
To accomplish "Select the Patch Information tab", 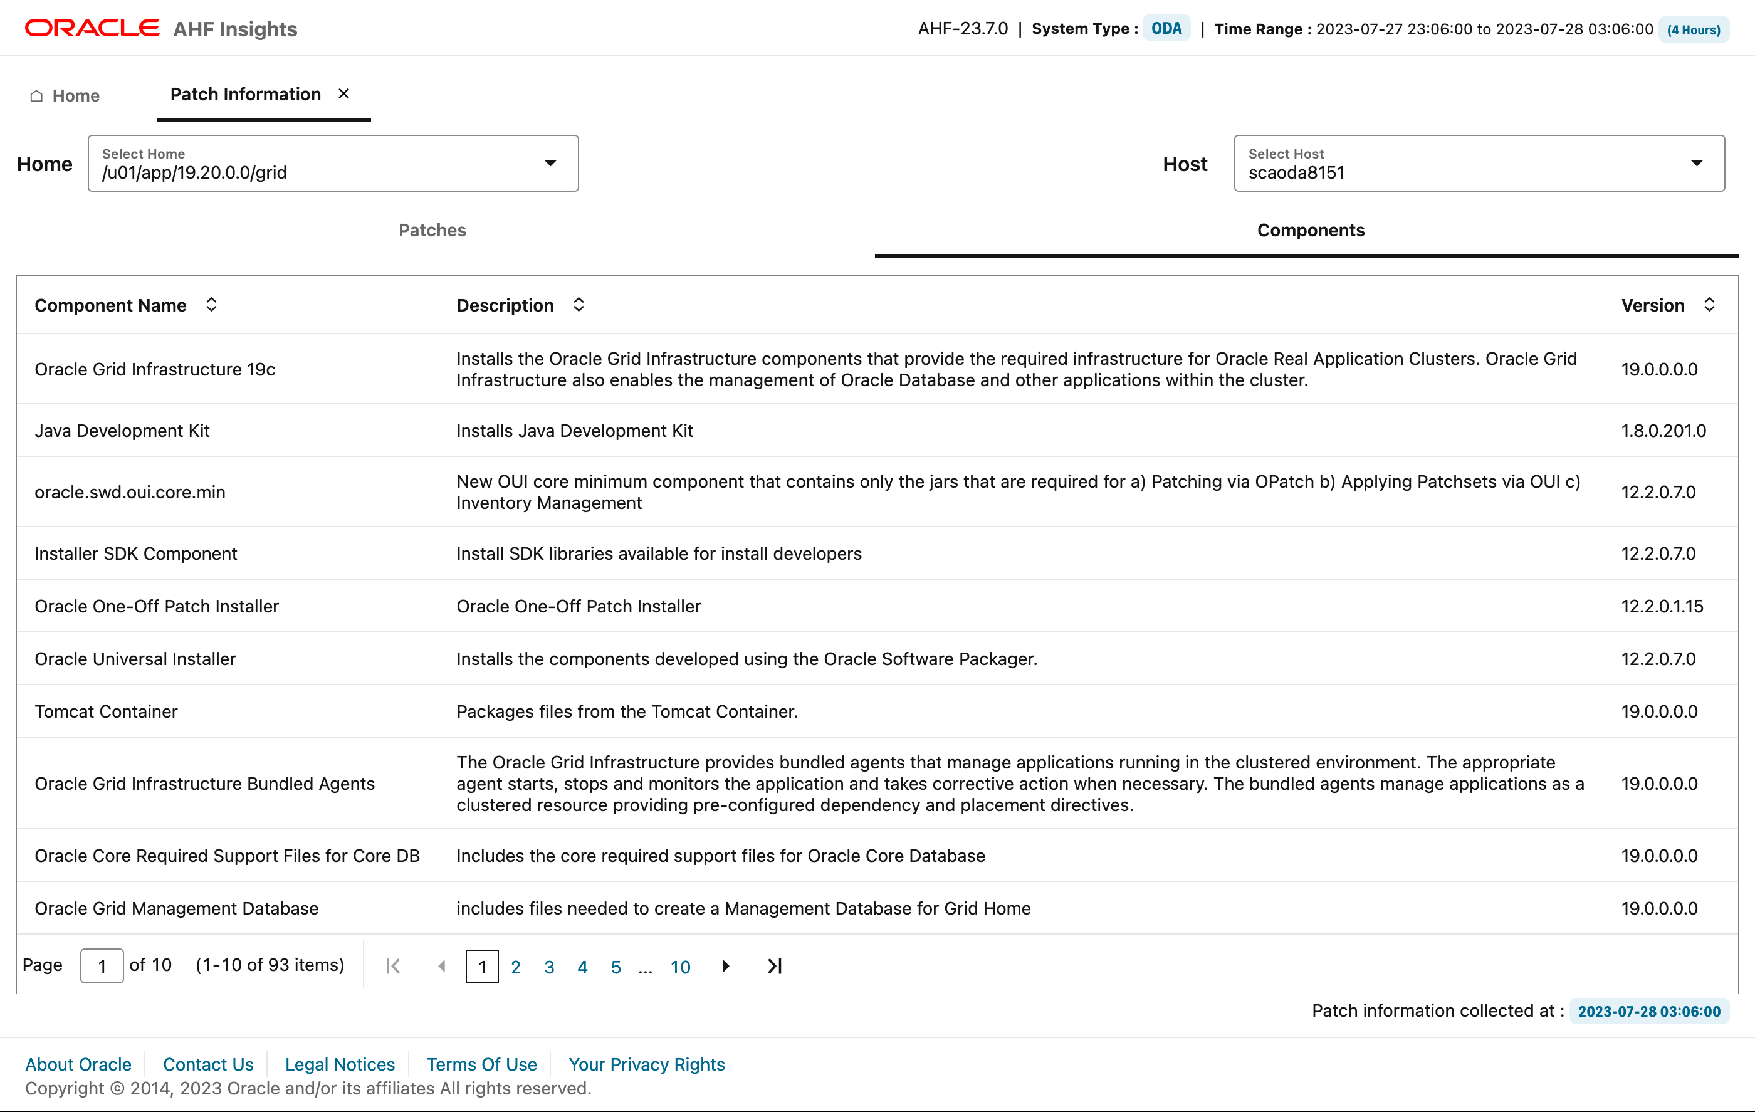I will pyautogui.click(x=246, y=94).
